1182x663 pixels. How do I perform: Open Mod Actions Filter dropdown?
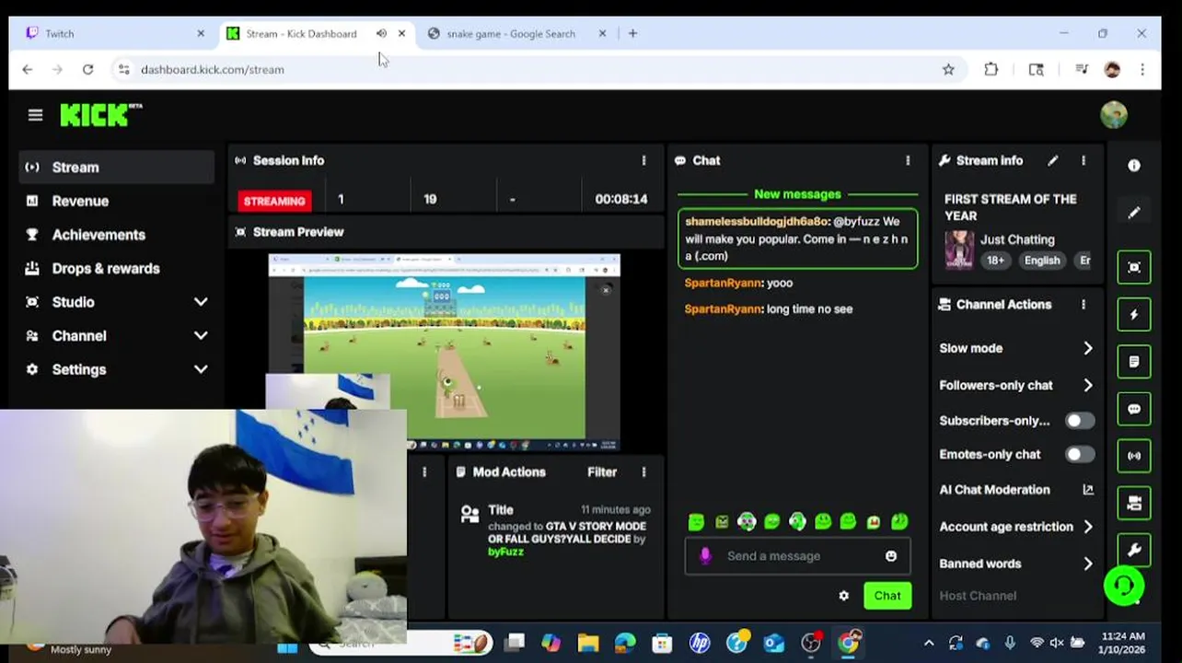click(x=602, y=472)
